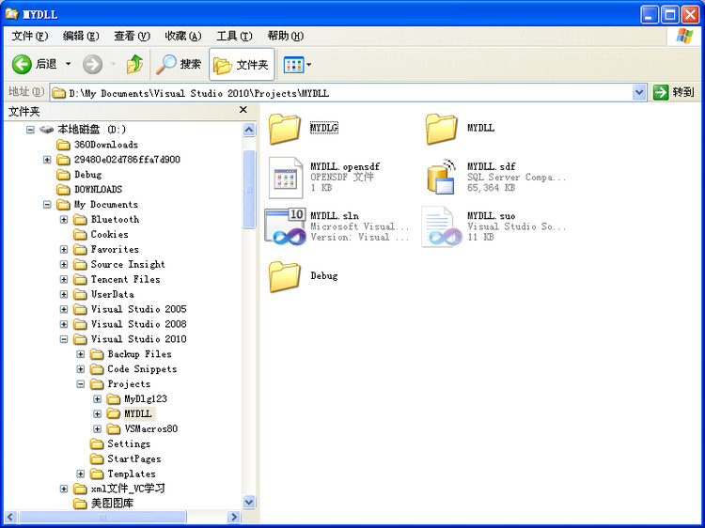Screen dimensions: 705x528
Task: Expand the Tencent Files node
Action: click(x=64, y=280)
